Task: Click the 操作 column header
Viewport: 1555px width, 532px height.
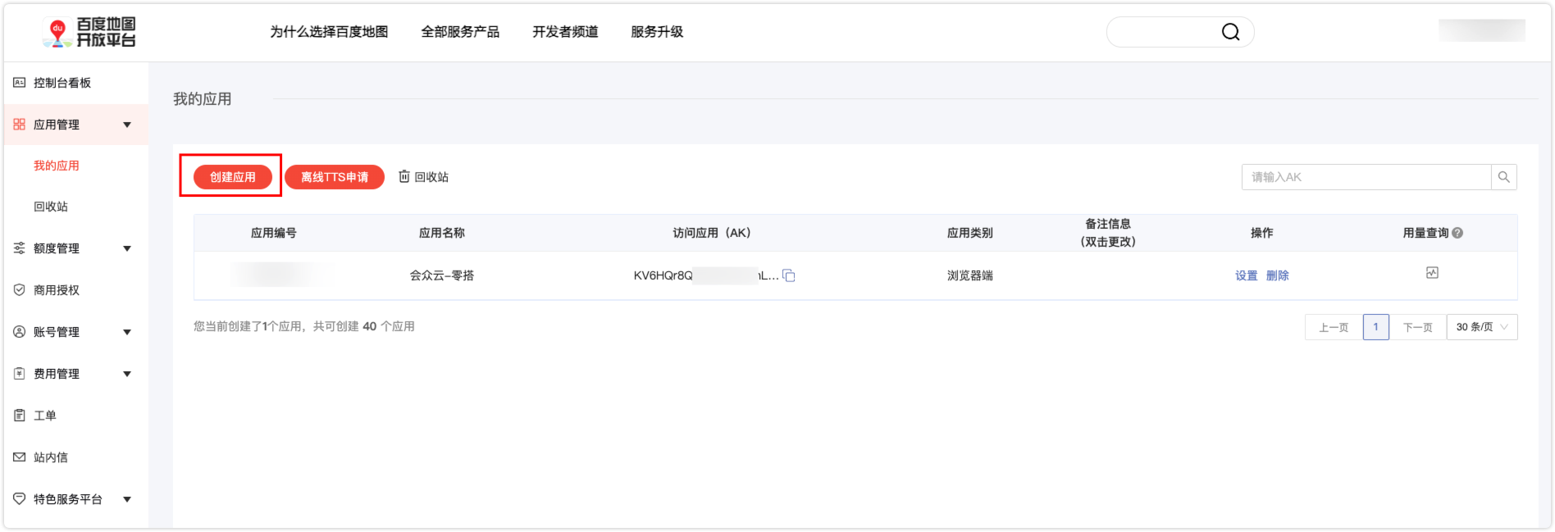Action: coord(1262,233)
